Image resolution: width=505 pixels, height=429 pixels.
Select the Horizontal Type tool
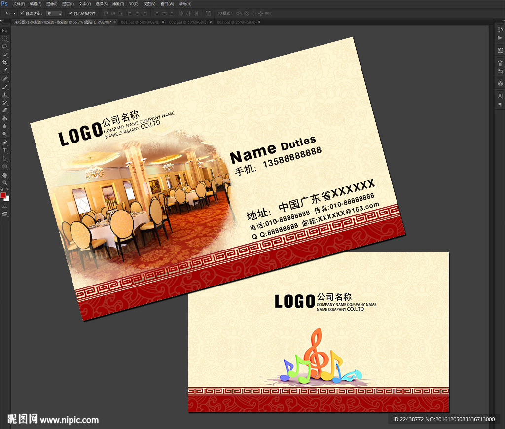point(5,151)
